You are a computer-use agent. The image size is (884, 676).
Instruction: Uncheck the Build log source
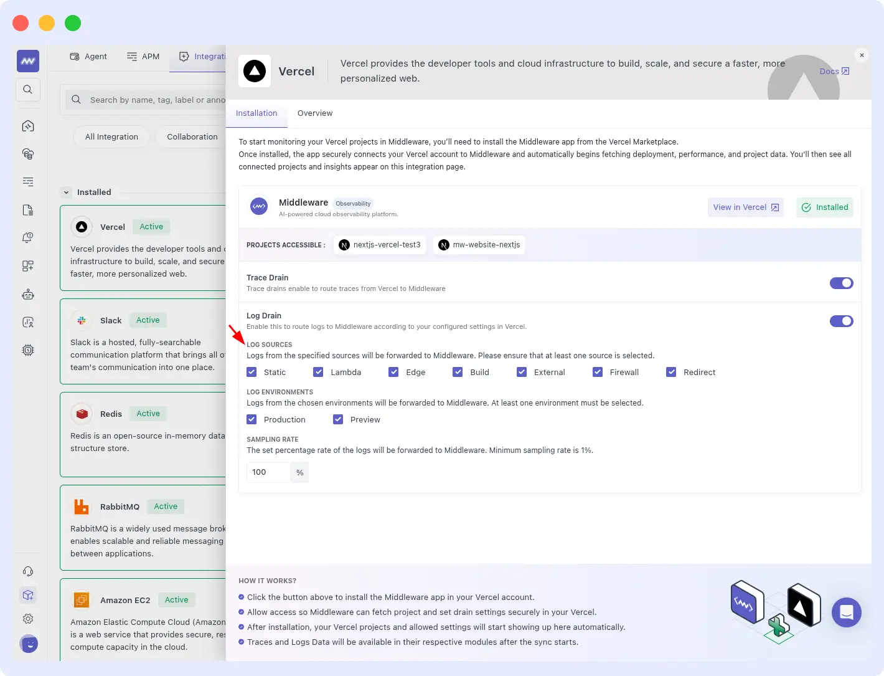pos(458,372)
